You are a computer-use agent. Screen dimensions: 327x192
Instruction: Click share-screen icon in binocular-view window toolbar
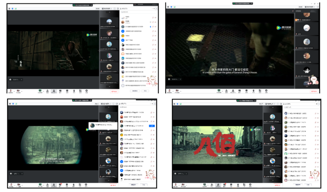[40, 185]
